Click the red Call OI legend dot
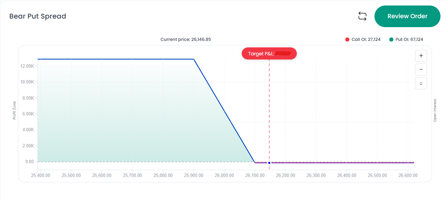The height and width of the screenshot is (201, 446). tap(347, 40)
